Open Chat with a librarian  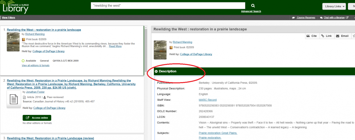point(334,18)
